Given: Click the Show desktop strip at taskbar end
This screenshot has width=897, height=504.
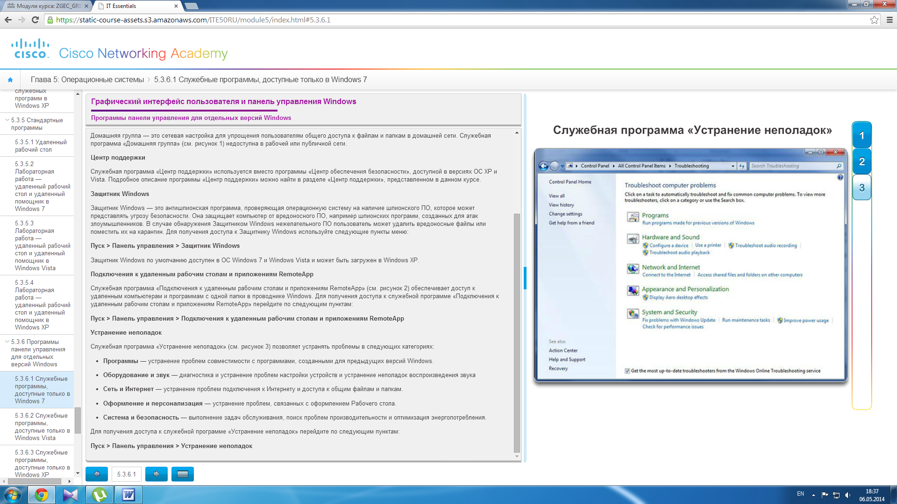Looking at the screenshot, I should tap(894, 495).
